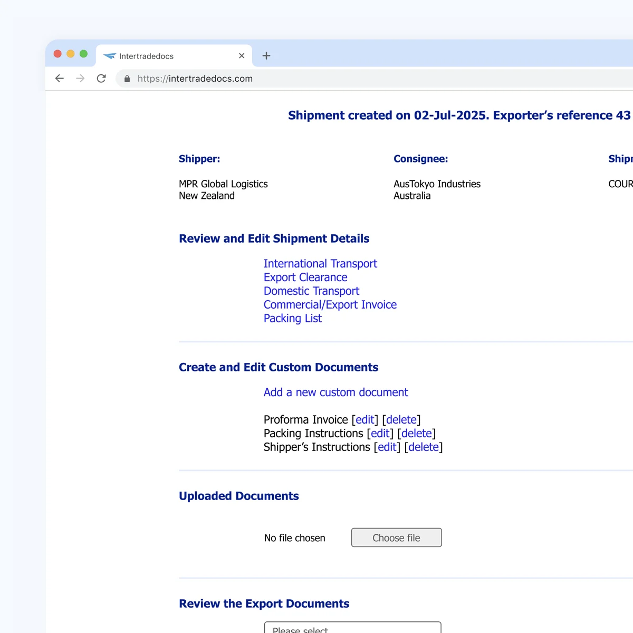Click the 'Review and Edit Shipment Details' heading
Image resolution: width=633 pixels, height=633 pixels.
[274, 238]
